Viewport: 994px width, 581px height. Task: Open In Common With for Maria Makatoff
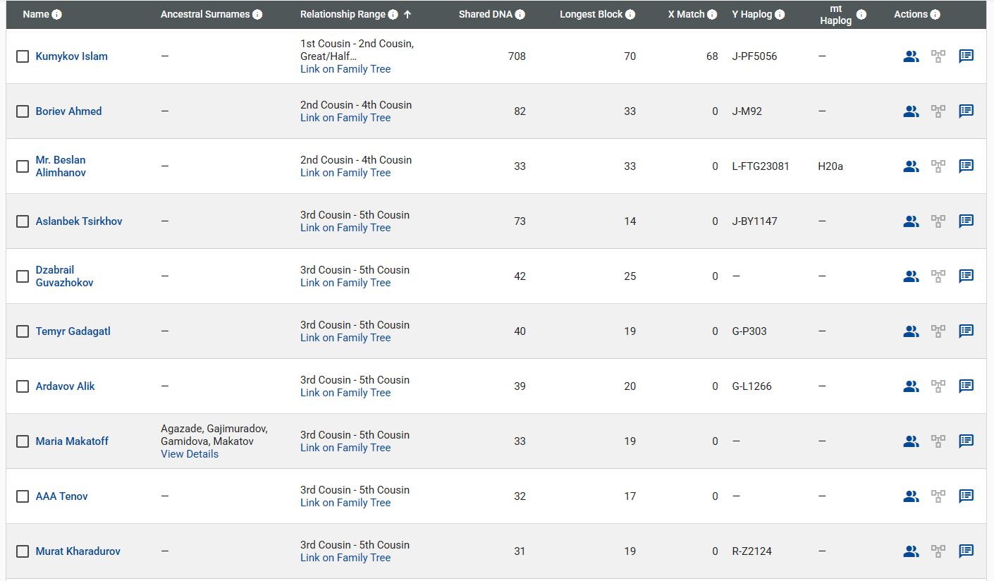911,441
